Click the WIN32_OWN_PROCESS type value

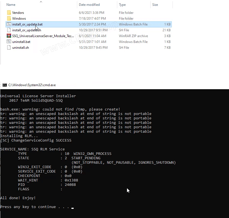pos(93,154)
